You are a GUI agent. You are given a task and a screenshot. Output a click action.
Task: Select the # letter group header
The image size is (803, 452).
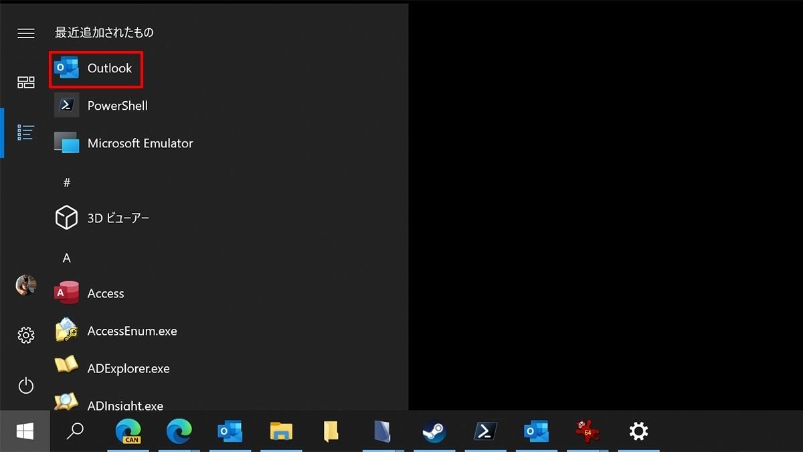pos(67,182)
